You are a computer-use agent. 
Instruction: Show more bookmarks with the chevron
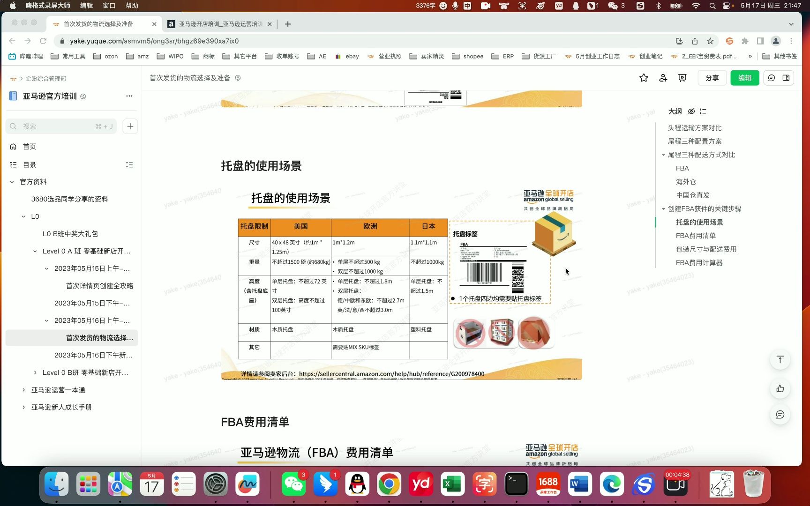[750, 56]
